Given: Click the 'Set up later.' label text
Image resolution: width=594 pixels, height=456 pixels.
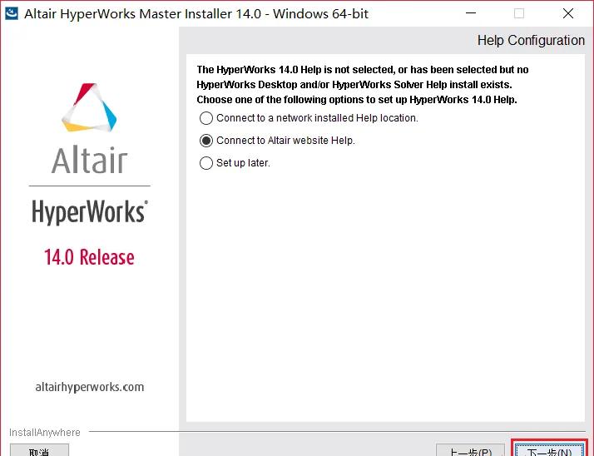Looking at the screenshot, I should 243,163.
